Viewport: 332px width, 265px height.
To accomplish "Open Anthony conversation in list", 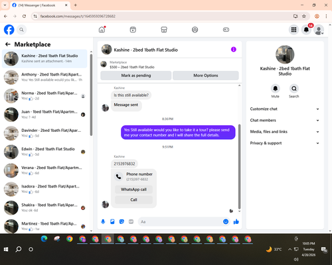I will coord(44,77).
